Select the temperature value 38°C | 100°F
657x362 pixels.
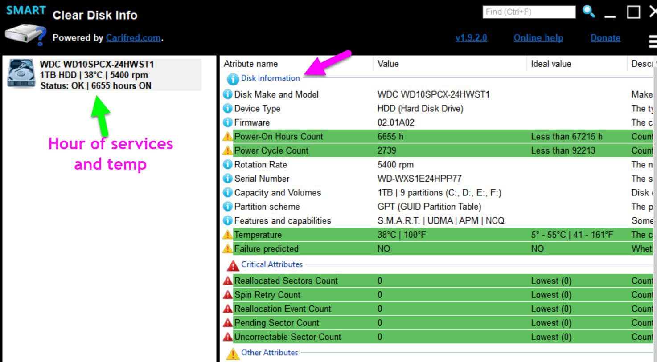click(402, 235)
